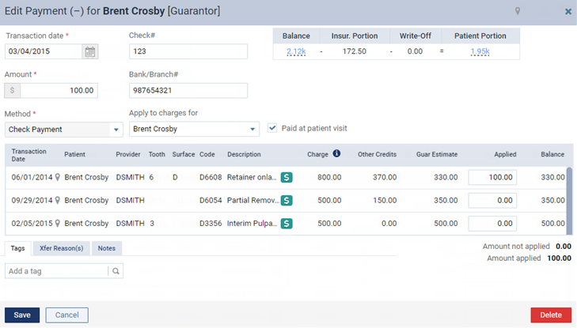This screenshot has width=577, height=328.
Task: Open the Notes tab
Action: (x=106, y=248)
